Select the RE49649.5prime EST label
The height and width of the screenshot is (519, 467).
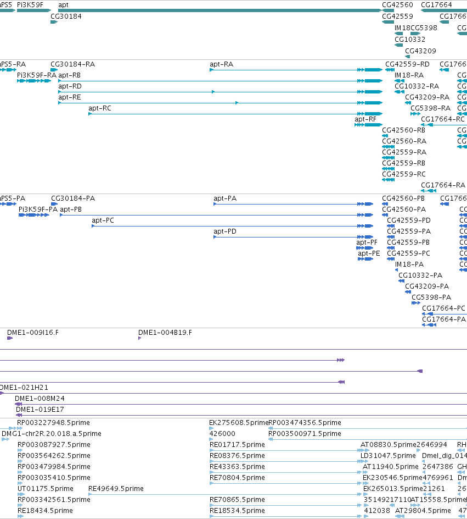(116, 489)
